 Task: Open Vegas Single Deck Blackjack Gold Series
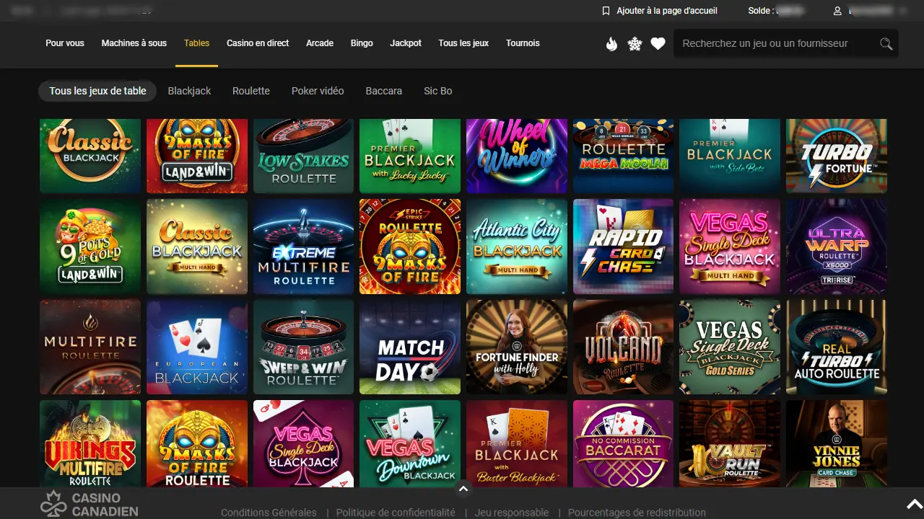730,347
